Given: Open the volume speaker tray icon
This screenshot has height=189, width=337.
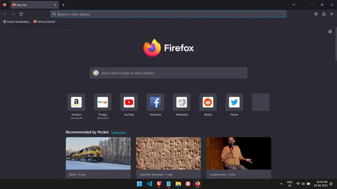Looking at the screenshot, I should [x=303, y=184].
